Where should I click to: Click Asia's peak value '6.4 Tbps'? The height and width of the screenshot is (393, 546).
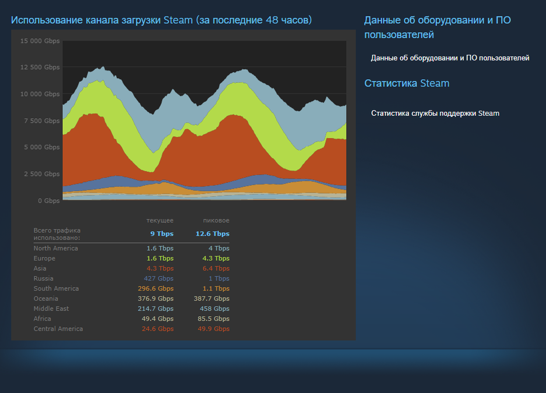point(216,268)
